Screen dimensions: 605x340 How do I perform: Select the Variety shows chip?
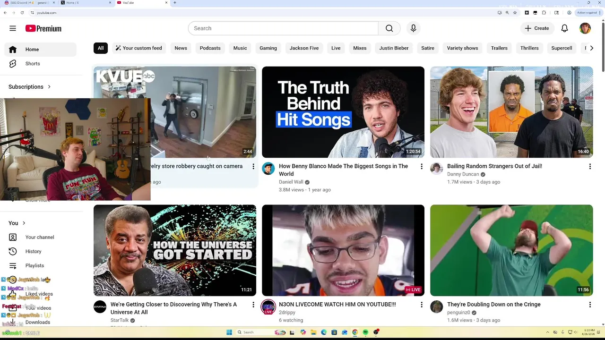click(463, 48)
